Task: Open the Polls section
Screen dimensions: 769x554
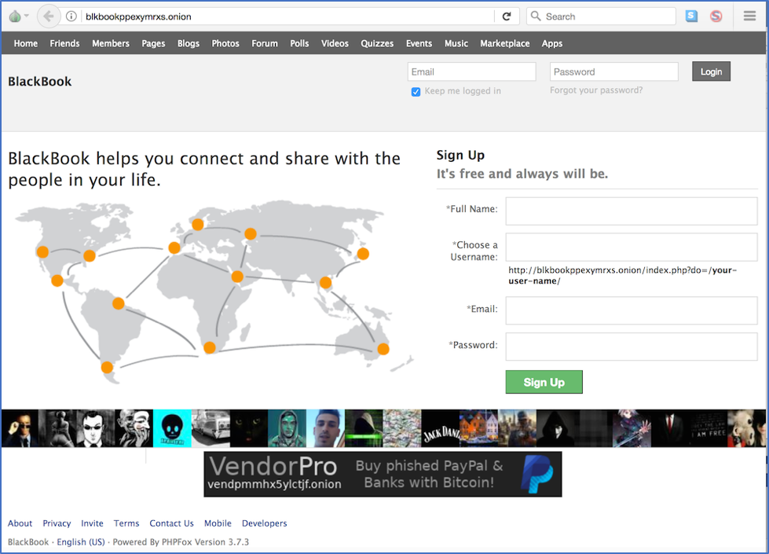Action: [x=299, y=43]
